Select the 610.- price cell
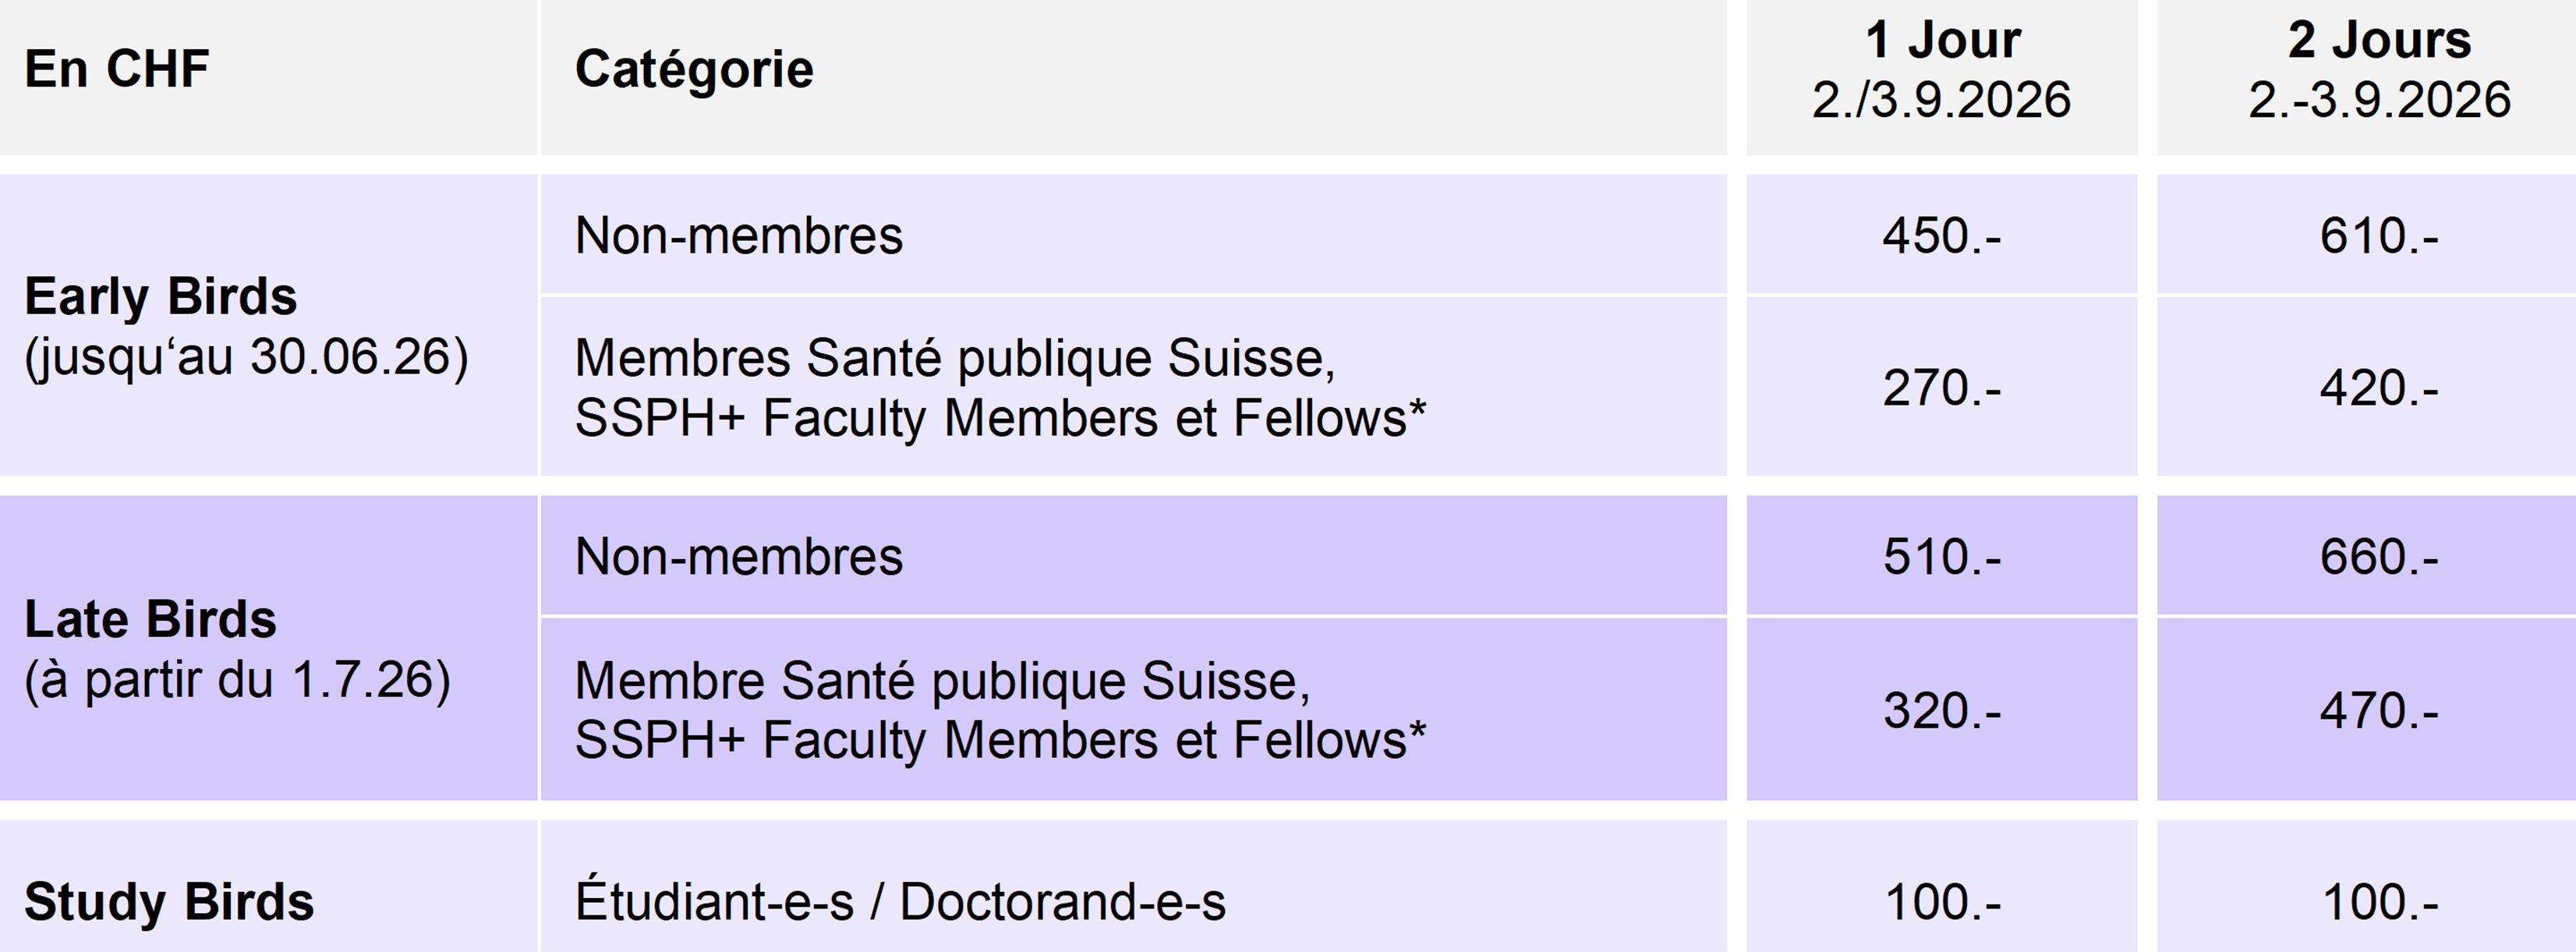Image resolution: width=2576 pixels, height=952 pixels. pos(2379,236)
